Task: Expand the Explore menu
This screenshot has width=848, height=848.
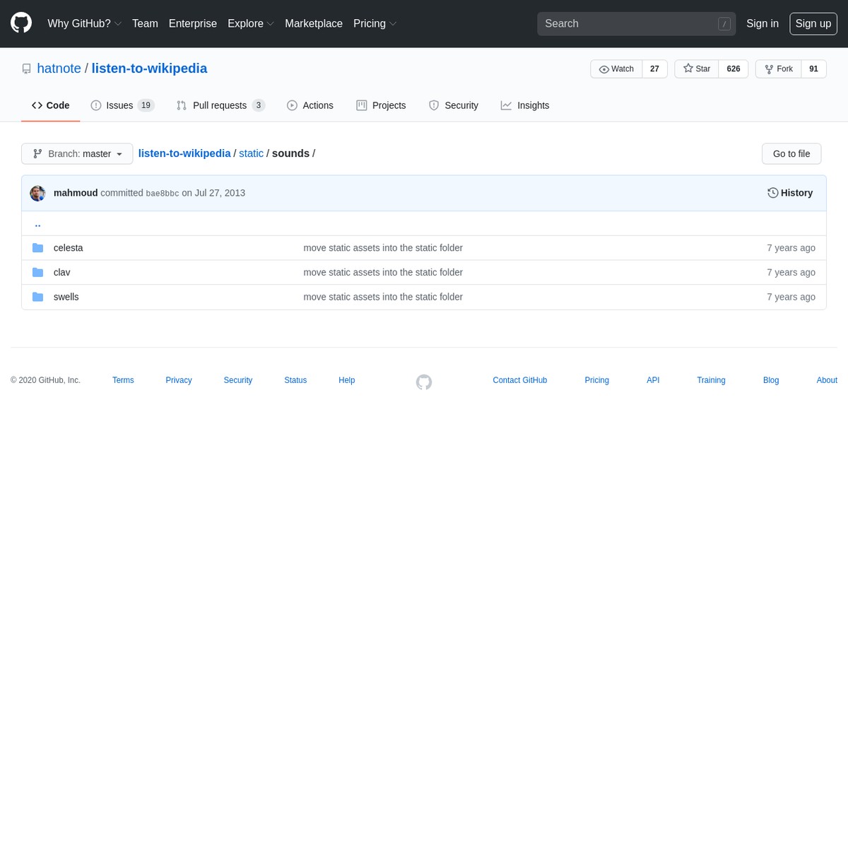Action: tap(250, 23)
